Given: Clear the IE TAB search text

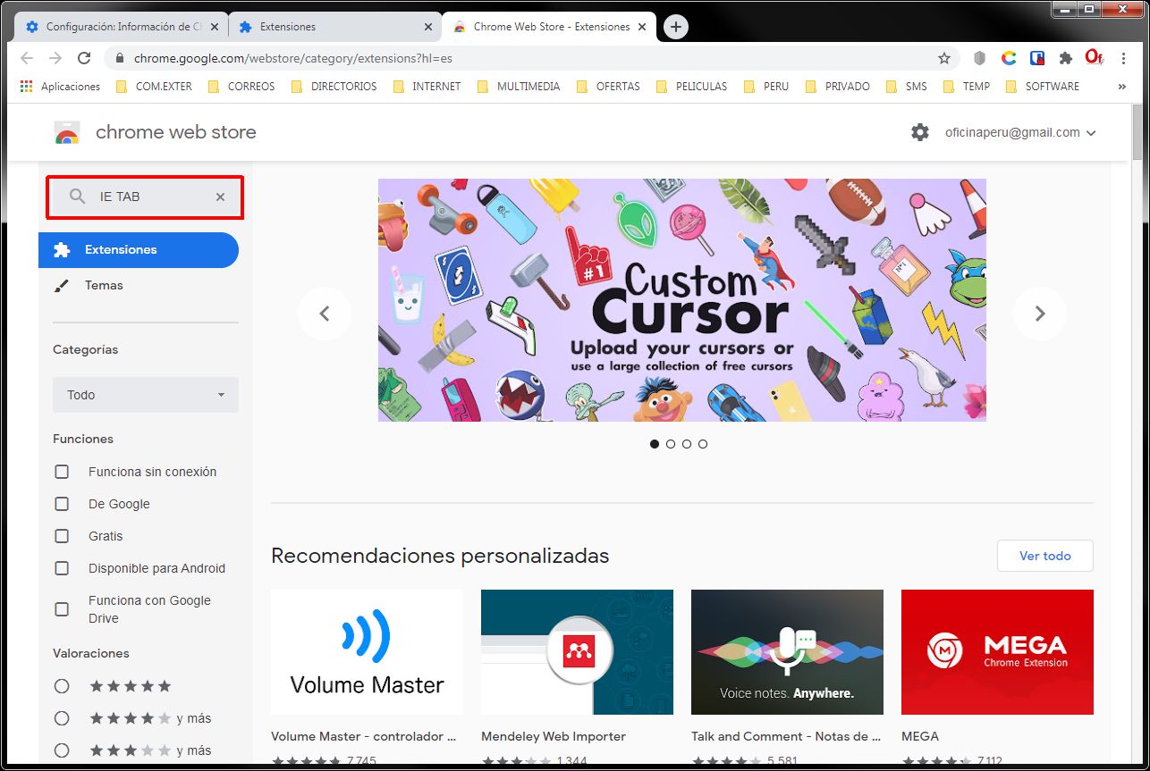Looking at the screenshot, I should pos(220,197).
